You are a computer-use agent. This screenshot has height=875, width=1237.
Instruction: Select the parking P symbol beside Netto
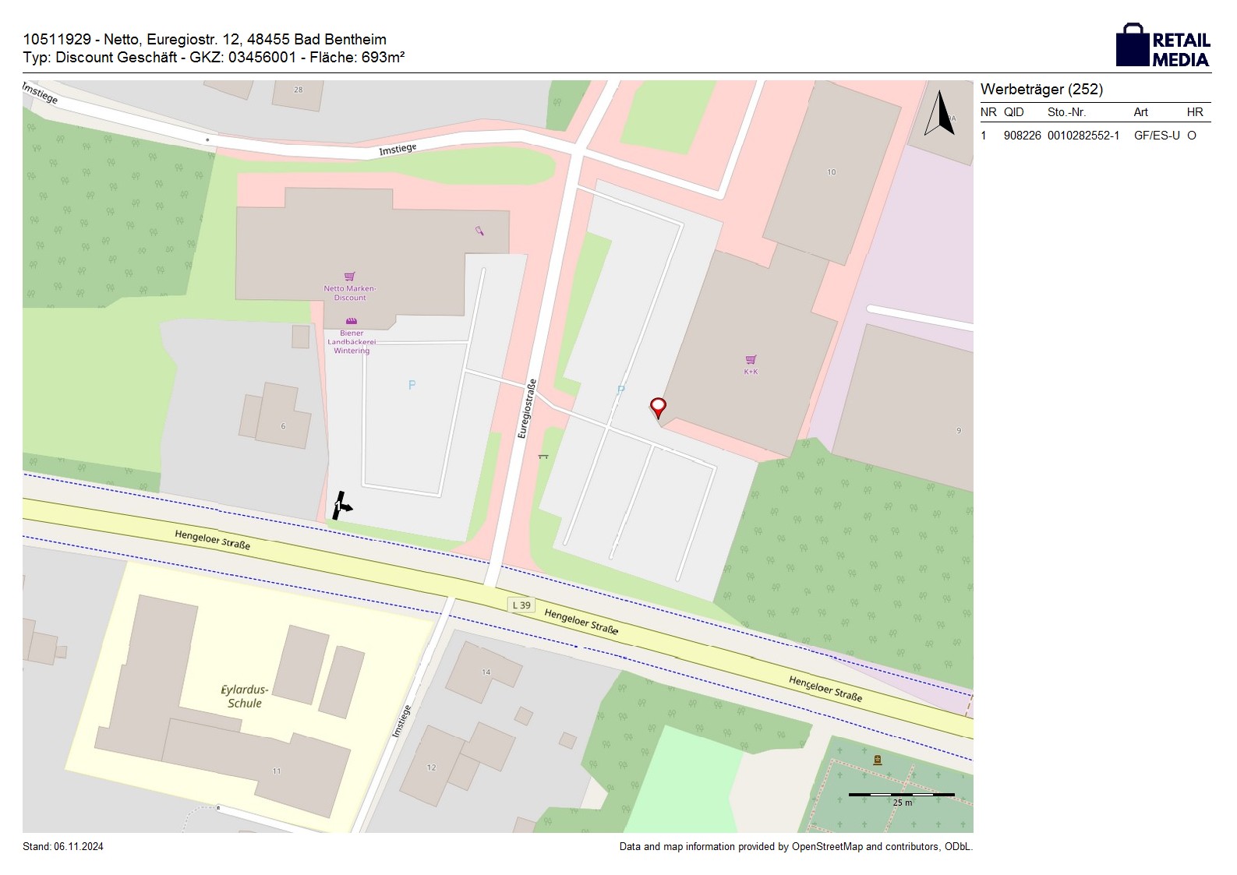click(x=412, y=385)
